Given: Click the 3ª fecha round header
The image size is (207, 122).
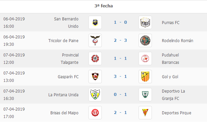Looking at the screenshot, I should 103,6.
